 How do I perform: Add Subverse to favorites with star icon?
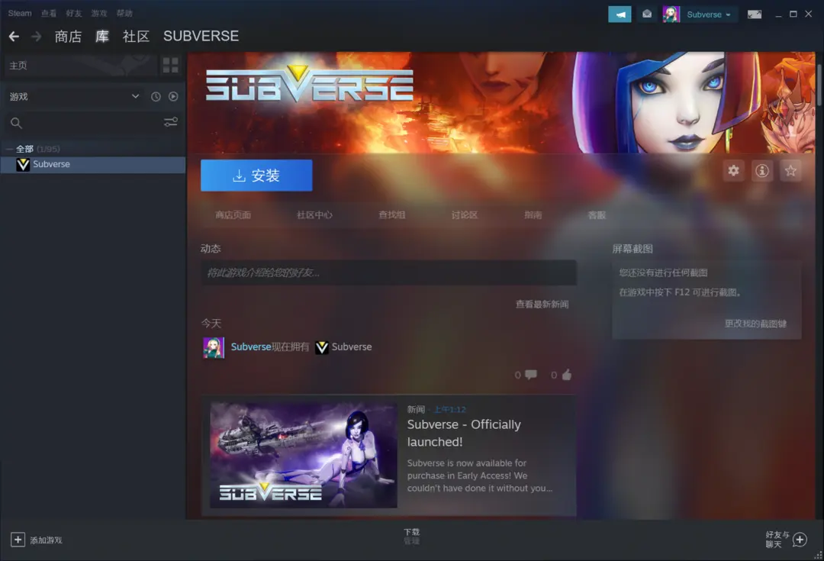(791, 170)
